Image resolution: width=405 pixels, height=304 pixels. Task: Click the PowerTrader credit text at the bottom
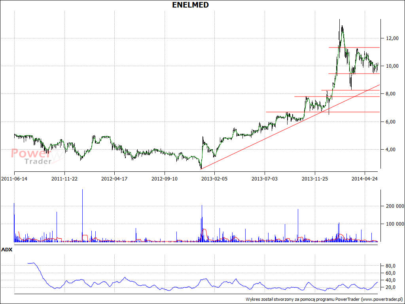324,299
